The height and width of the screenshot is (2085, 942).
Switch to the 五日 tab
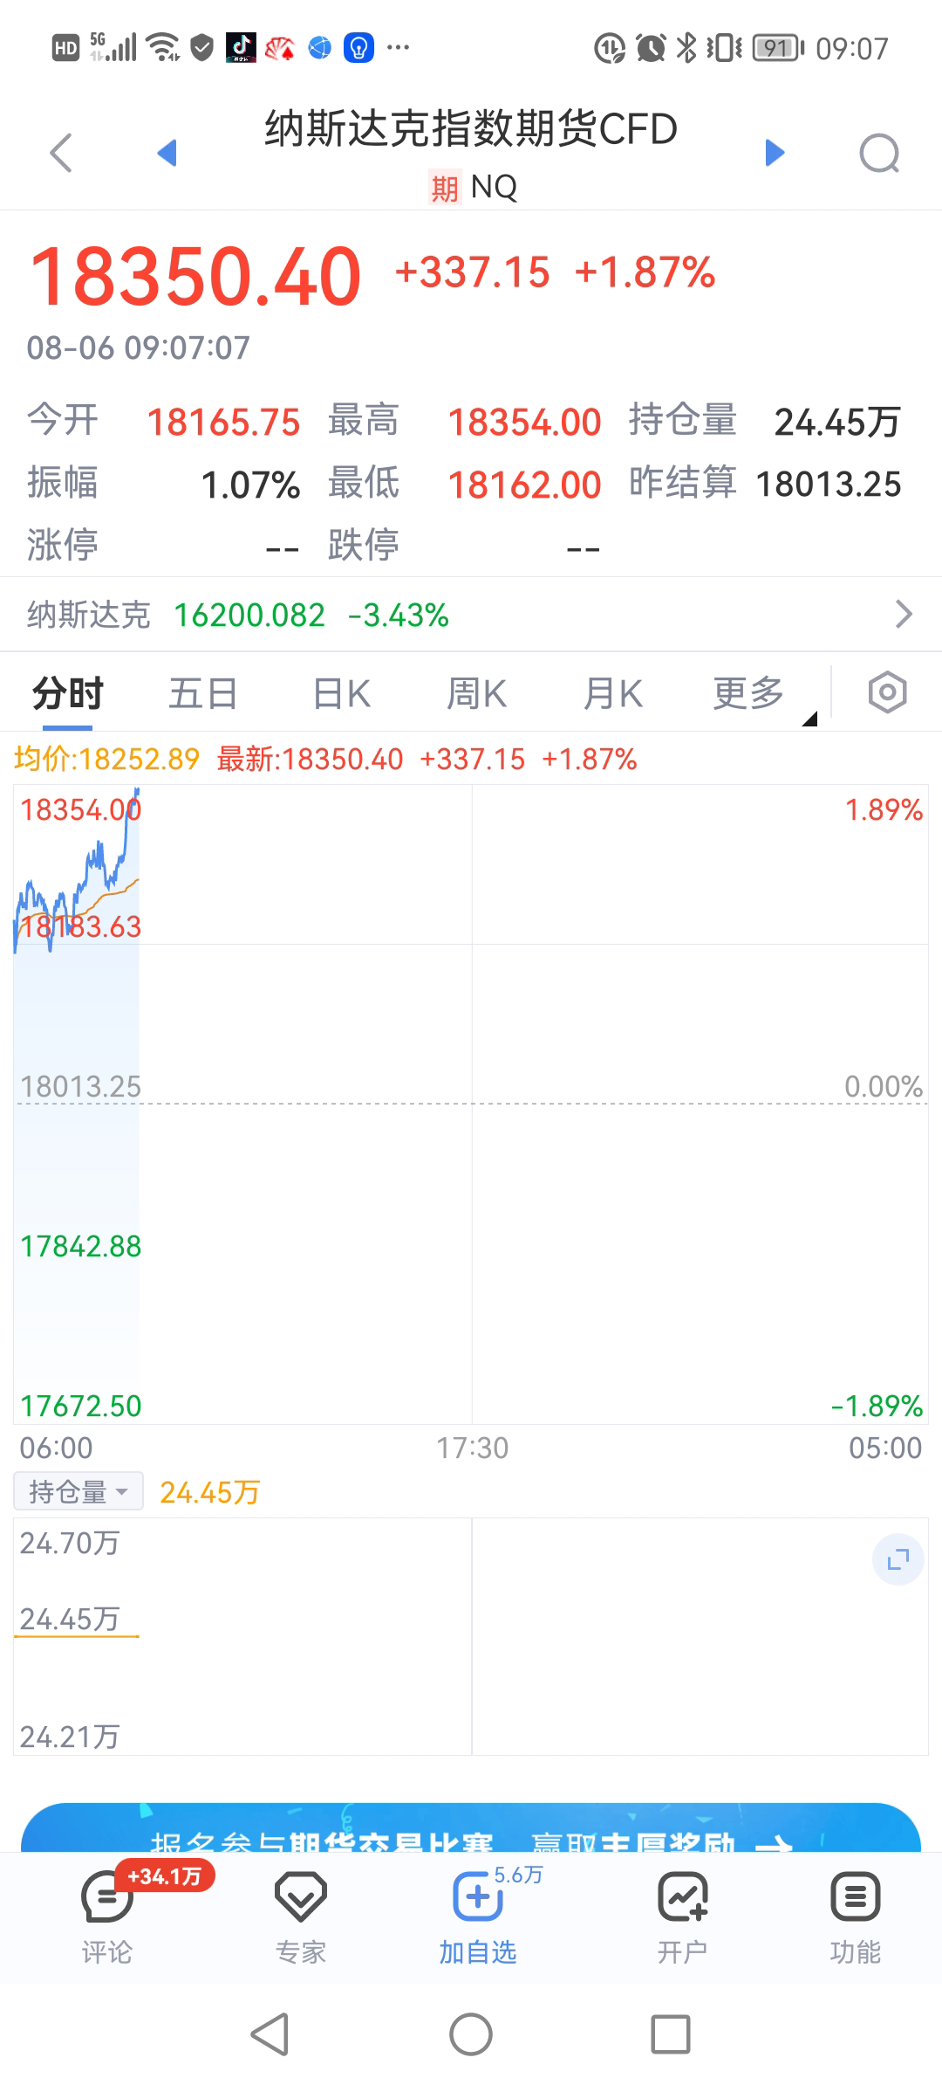202,695
